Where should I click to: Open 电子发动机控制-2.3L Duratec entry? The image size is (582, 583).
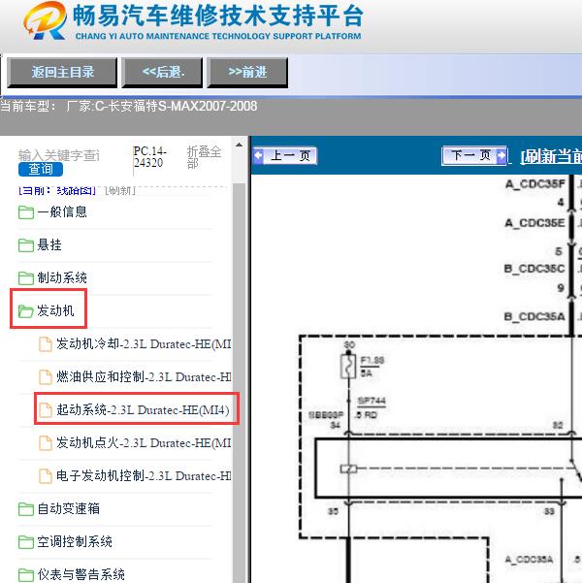(144, 476)
